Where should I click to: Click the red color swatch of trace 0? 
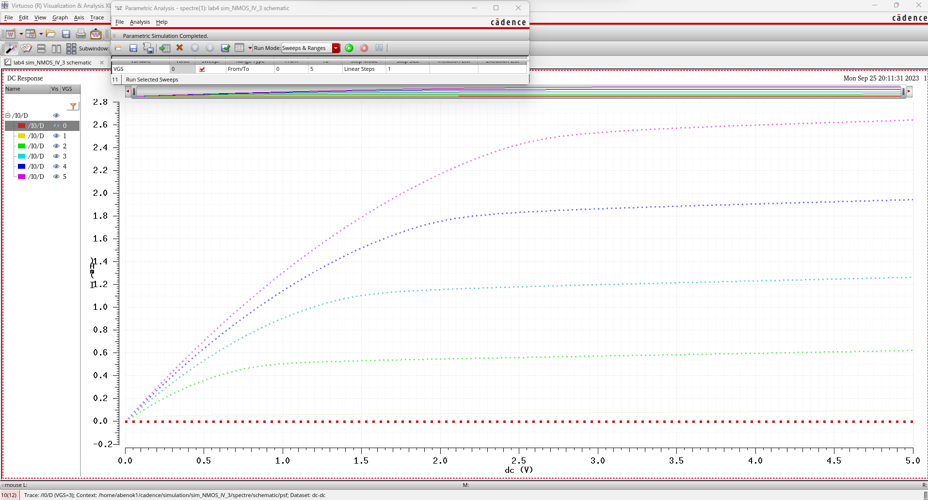pyautogui.click(x=21, y=126)
